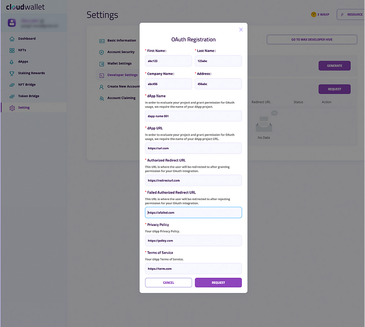Click the NFT Bridge icon
365x327 pixels.
(12, 85)
